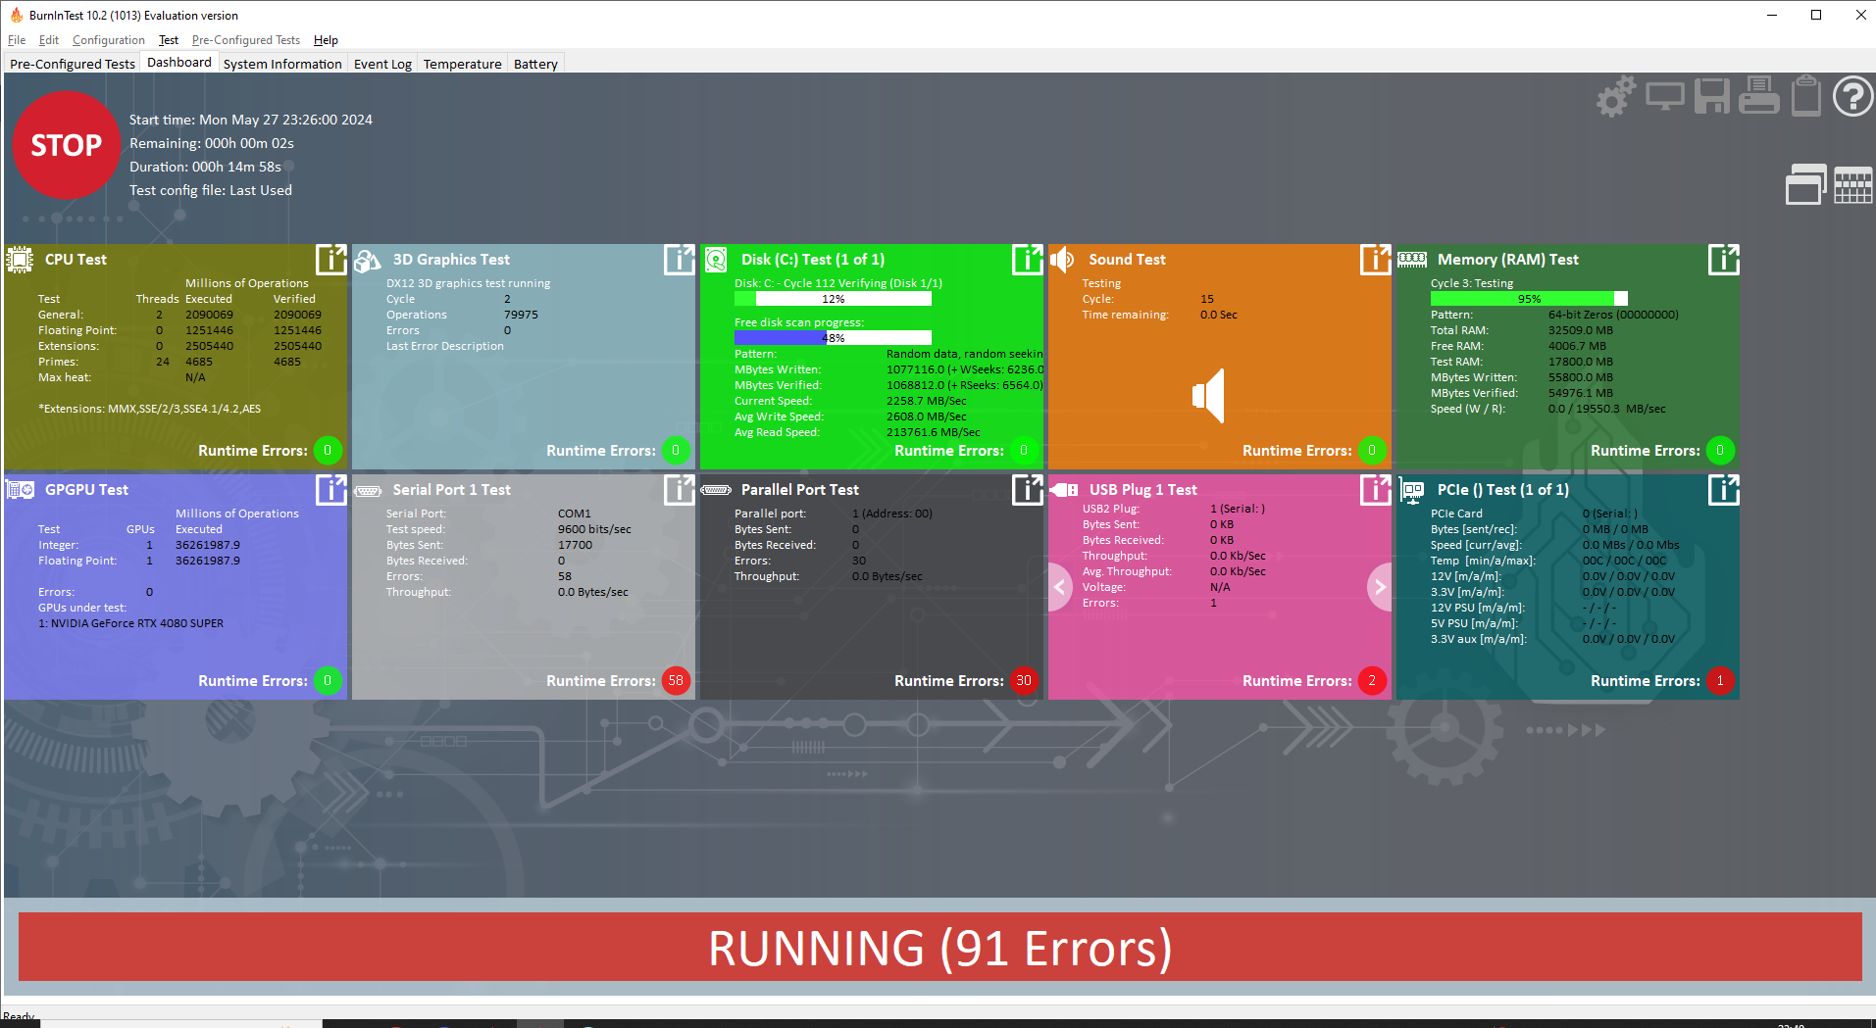Click the Memory test 95% progress bar
Viewport: 1876px width, 1028px height.
point(1530,299)
